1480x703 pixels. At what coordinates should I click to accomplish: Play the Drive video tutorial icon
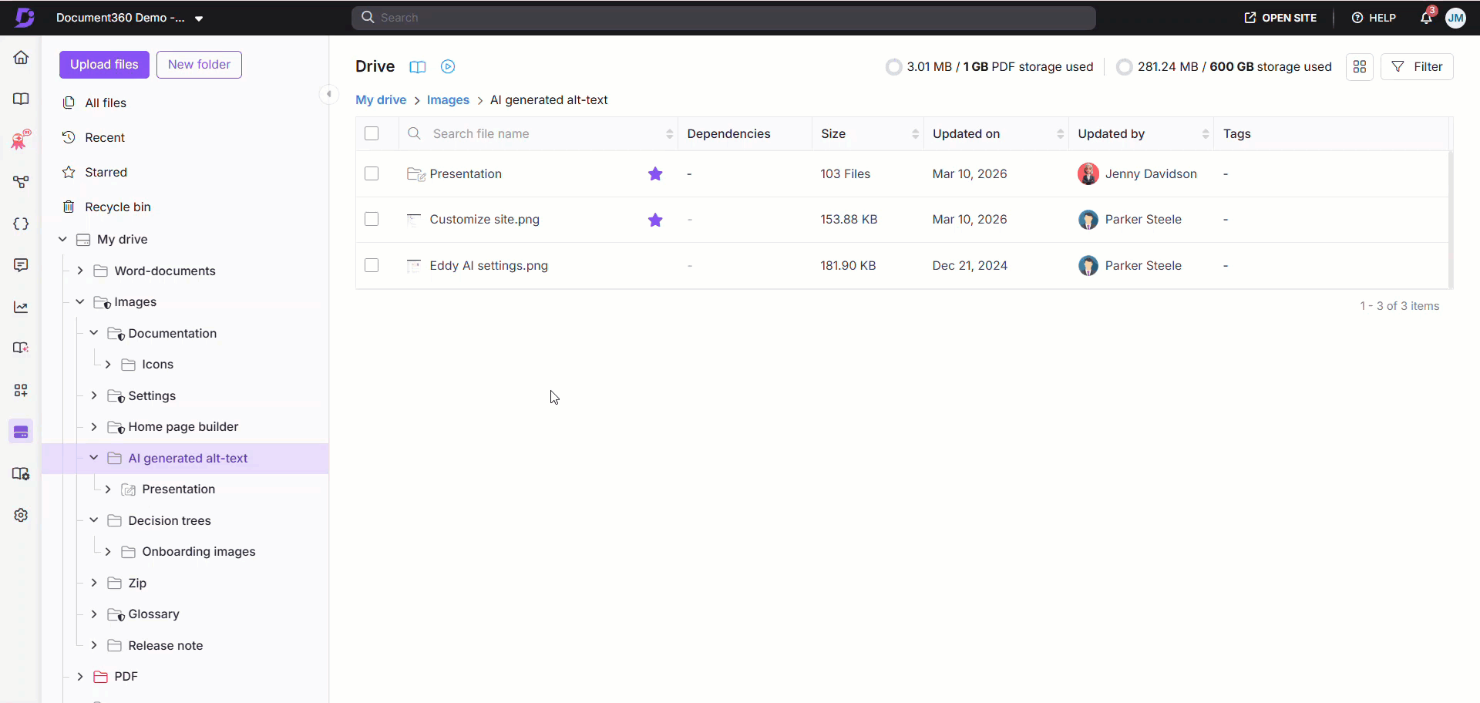pyautogui.click(x=448, y=67)
